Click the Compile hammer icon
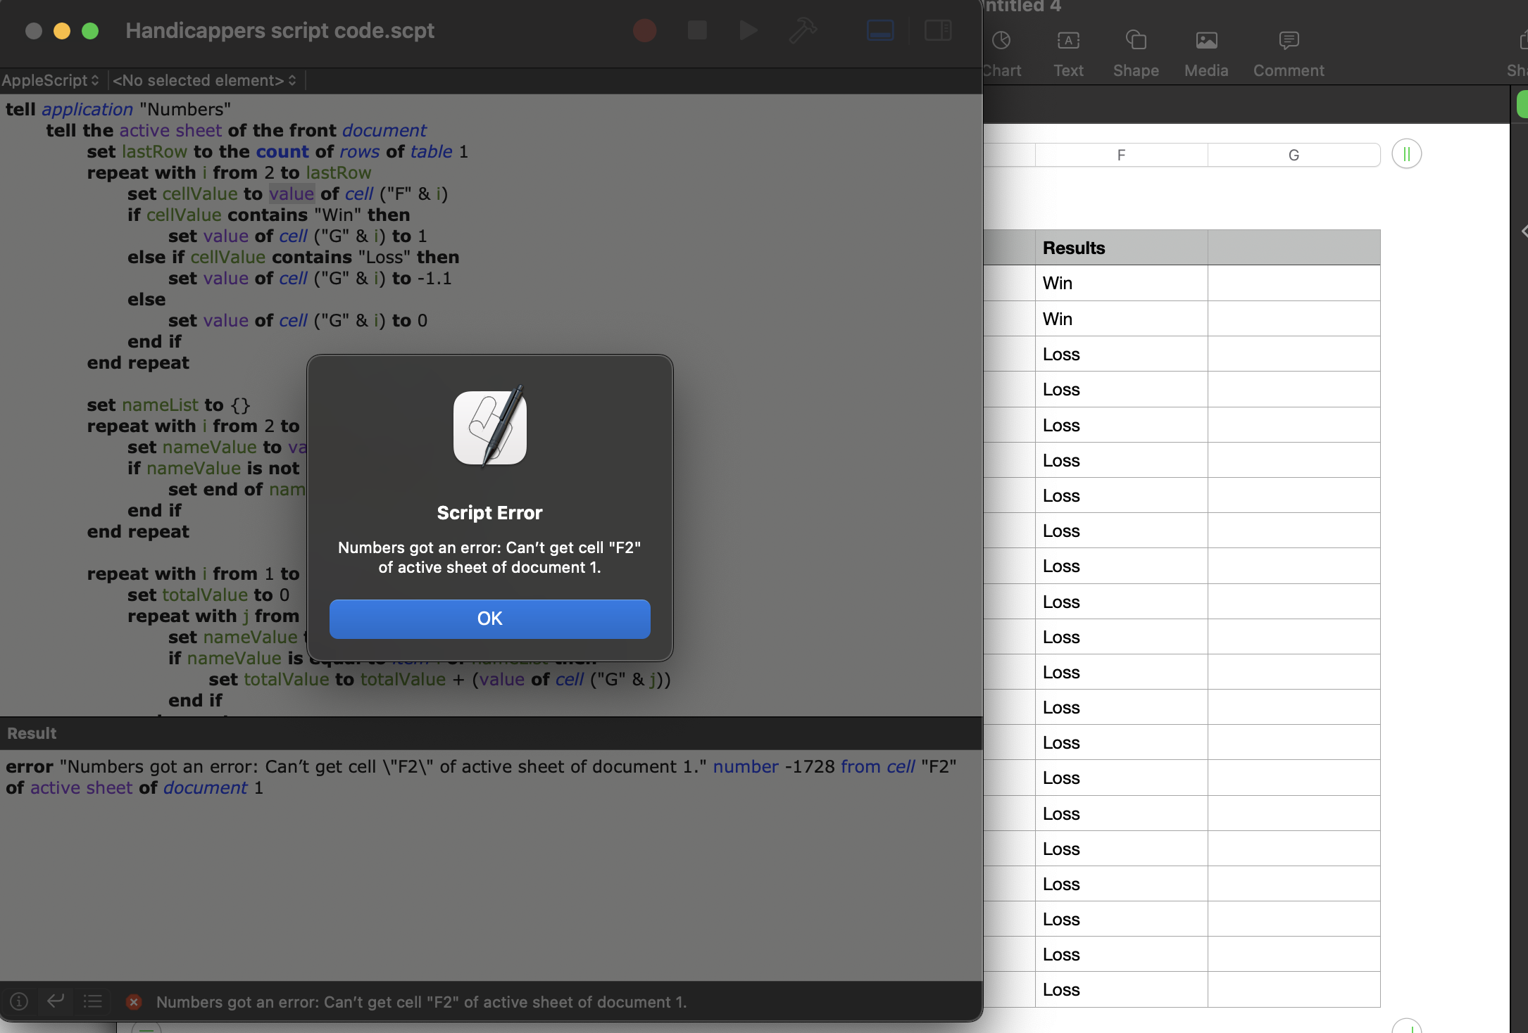 pyautogui.click(x=802, y=30)
